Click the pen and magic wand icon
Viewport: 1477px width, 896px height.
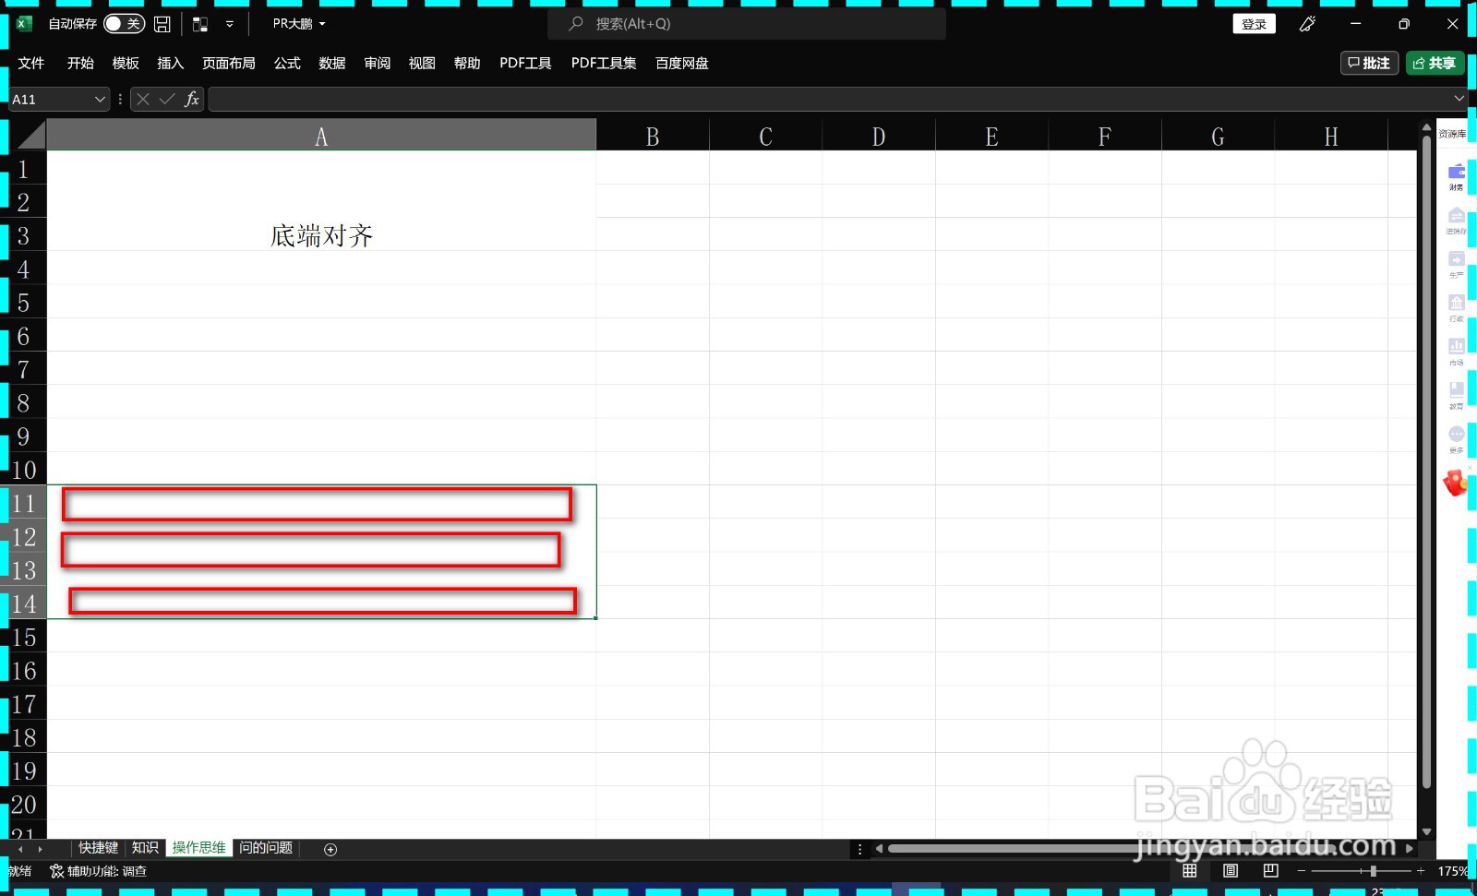tap(1307, 24)
